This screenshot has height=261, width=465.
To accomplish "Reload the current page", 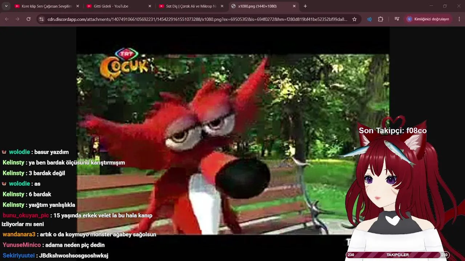I will pyautogui.click(x=28, y=19).
